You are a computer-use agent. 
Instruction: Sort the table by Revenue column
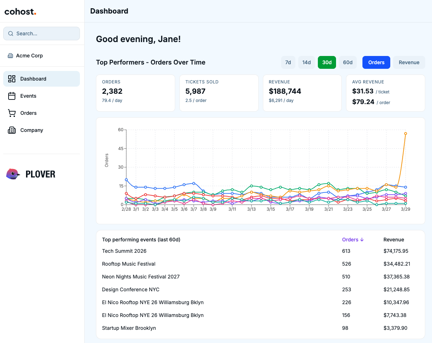coord(394,240)
